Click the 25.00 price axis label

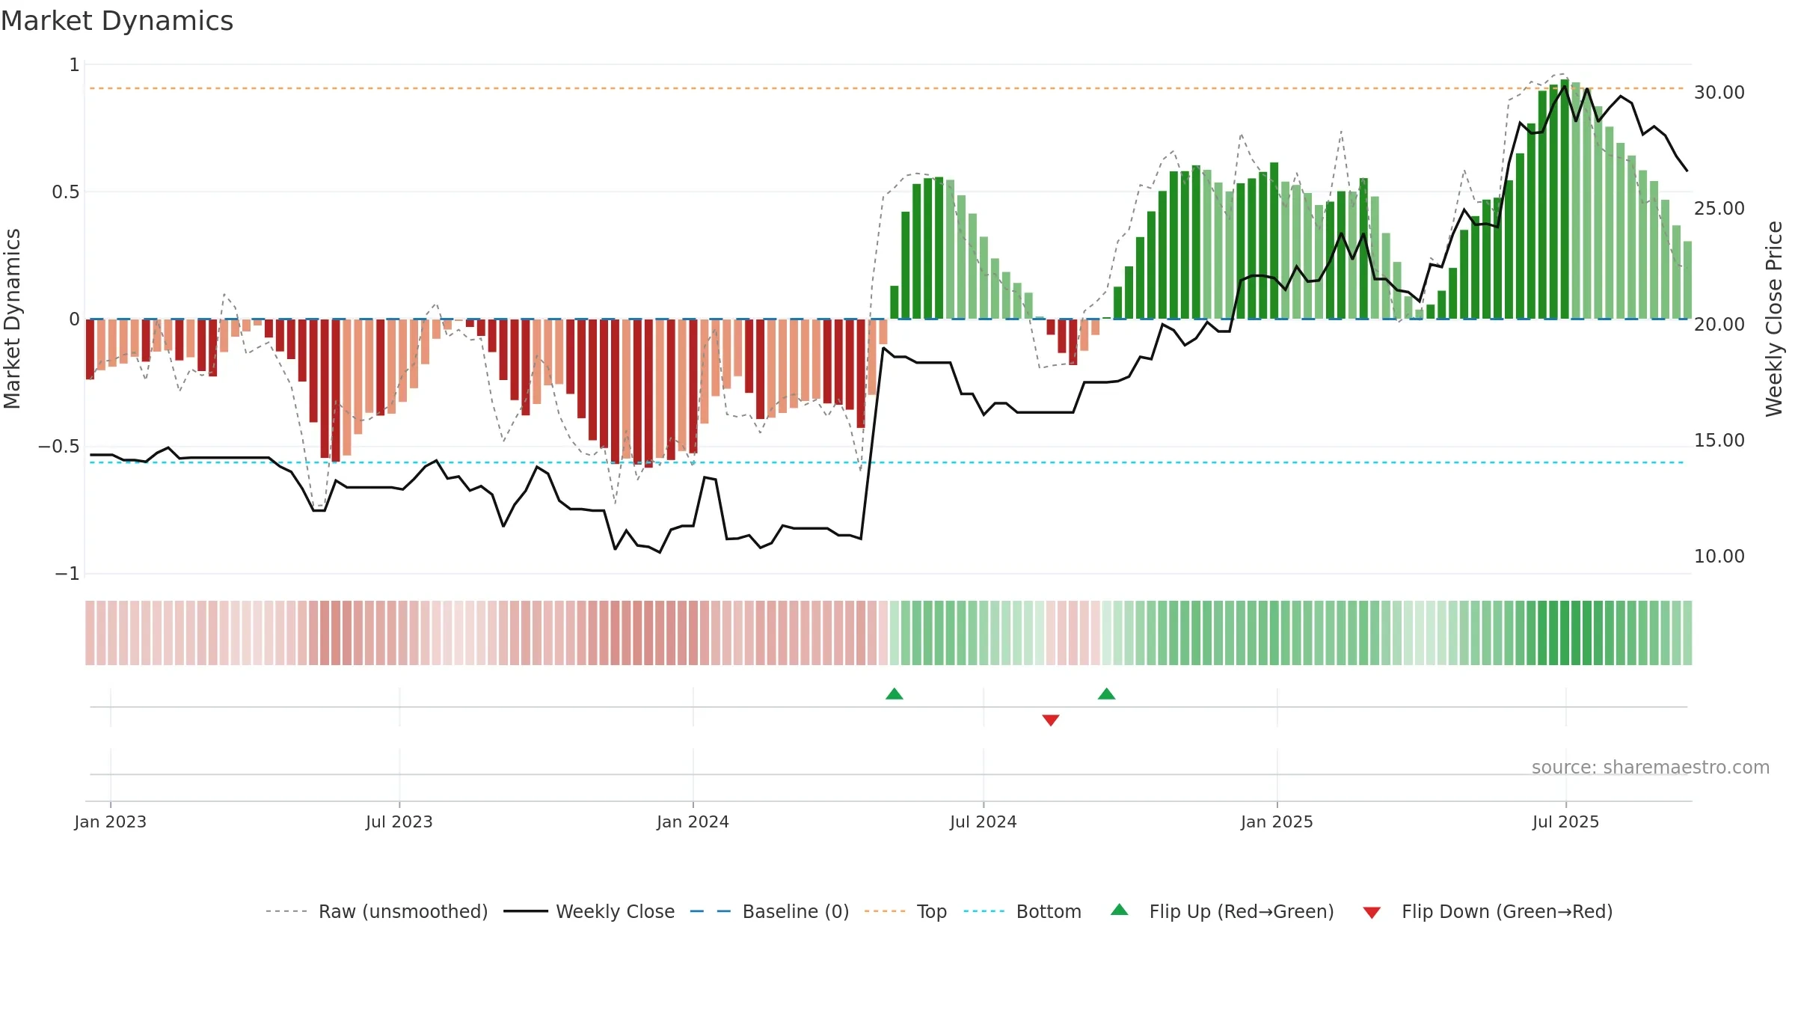coord(1719,208)
